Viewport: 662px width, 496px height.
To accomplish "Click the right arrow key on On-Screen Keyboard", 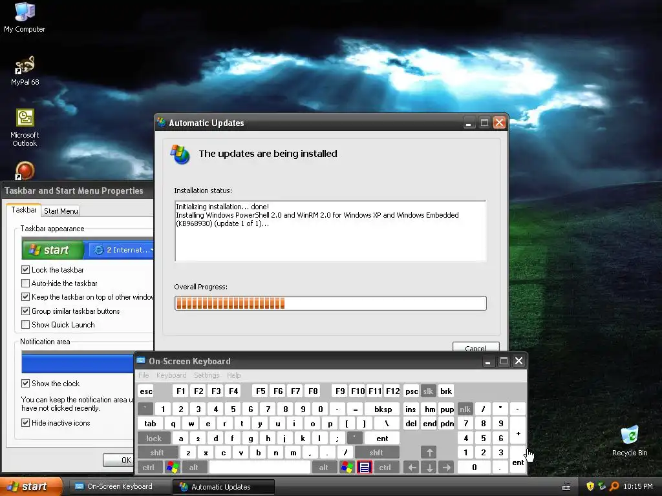I will click(447, 468).
